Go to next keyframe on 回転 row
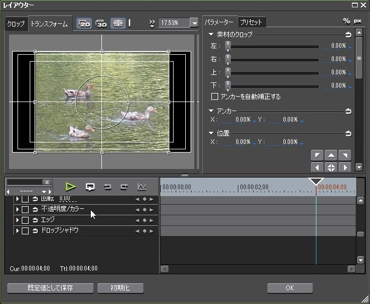 coord(151,199)
